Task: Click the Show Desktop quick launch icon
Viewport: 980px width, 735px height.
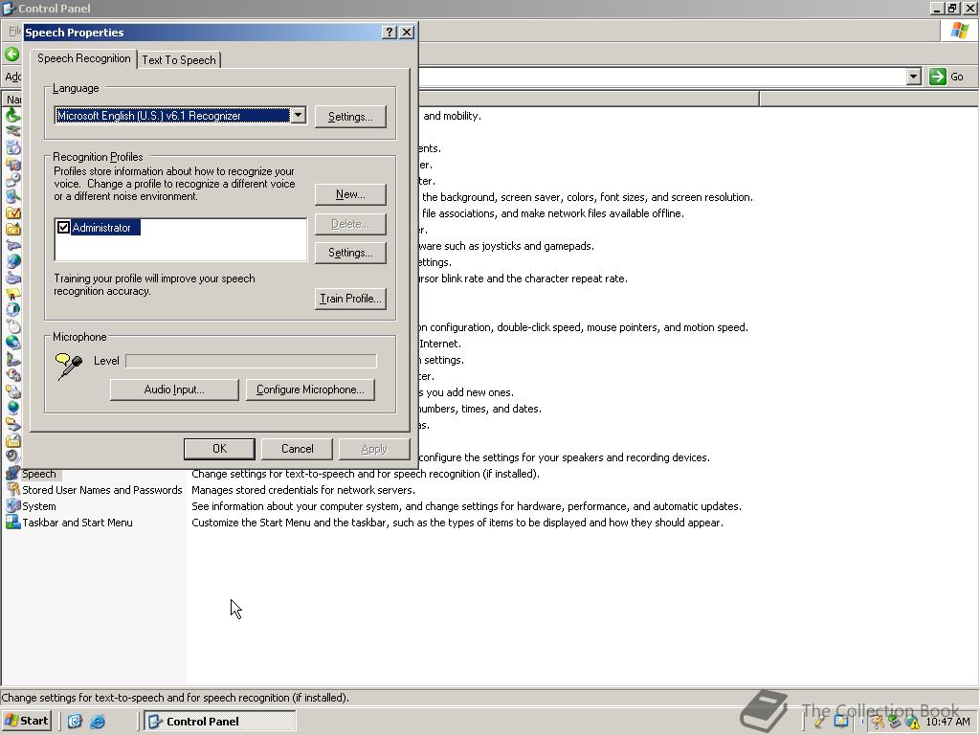Action: coord(75,722)
